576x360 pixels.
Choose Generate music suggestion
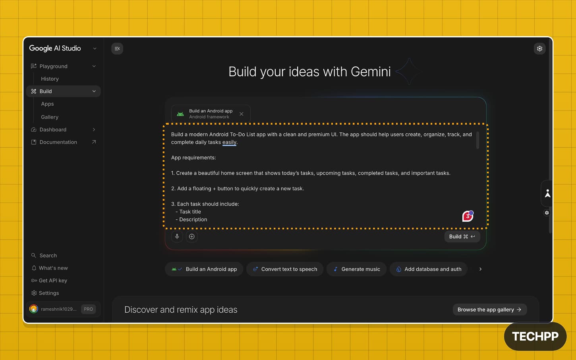tap(356, 269)
